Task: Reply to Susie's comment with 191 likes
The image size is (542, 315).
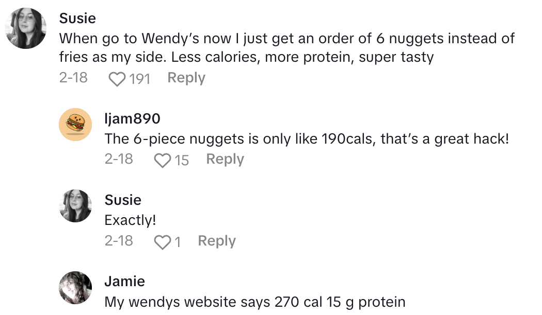Action: pyautogui.click(x=186, y=78)
